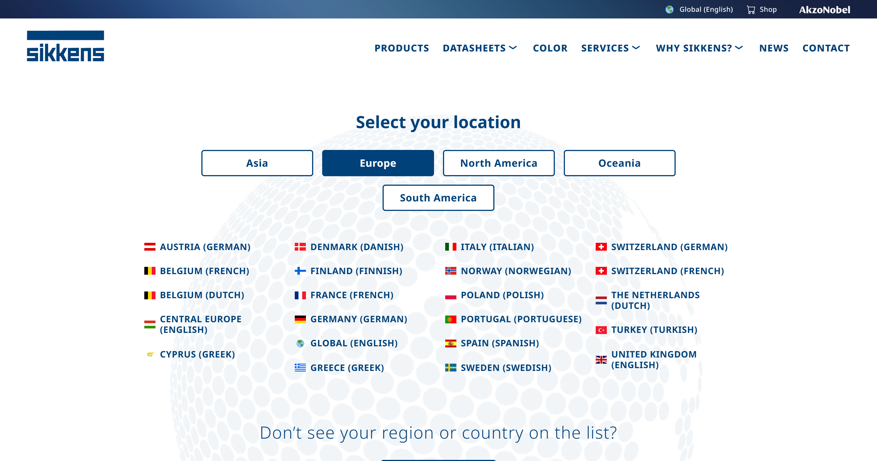Expand the Services menu chevron
This screenshot has width=877, height=461.
click(x=636, y=48)
